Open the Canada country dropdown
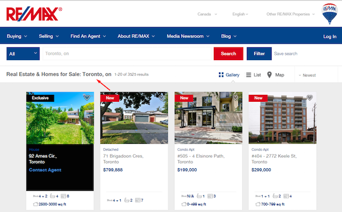The image size is (342, 212). coord(207,14)
